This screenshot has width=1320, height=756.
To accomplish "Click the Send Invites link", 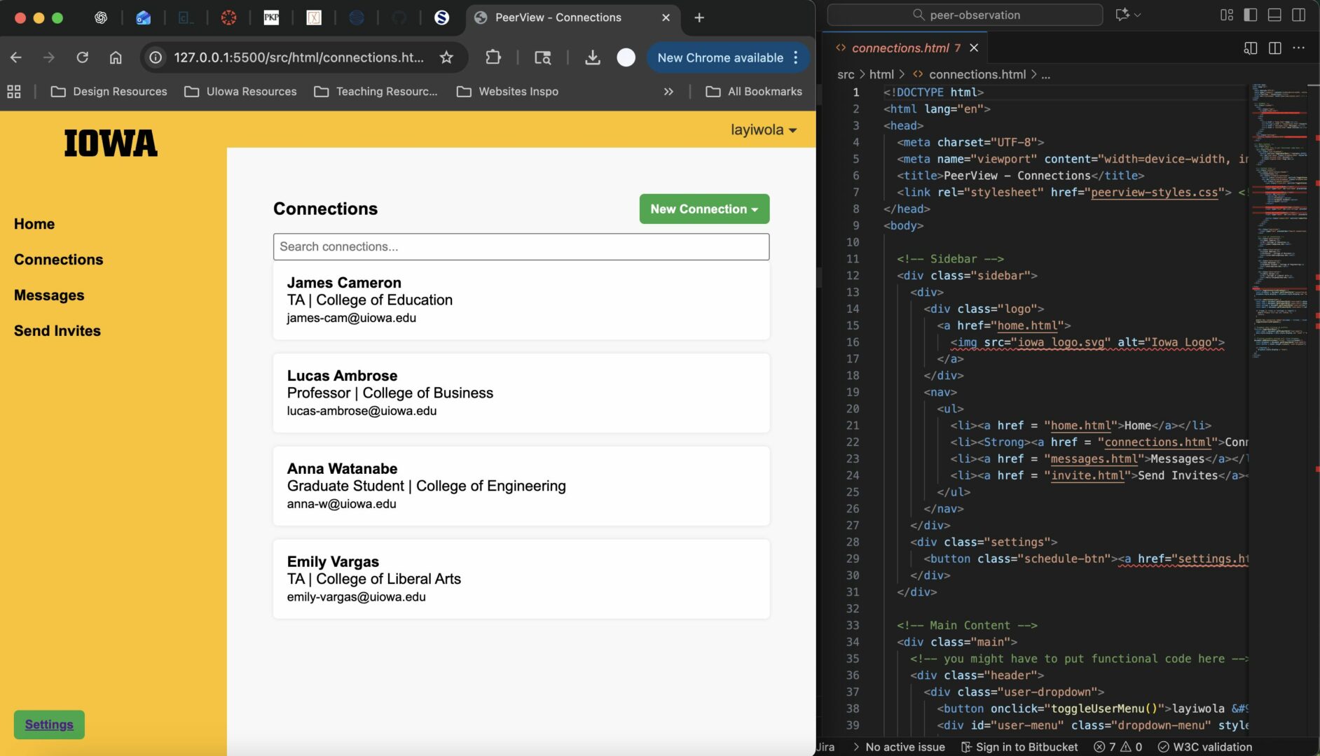I will pos(57,331).
